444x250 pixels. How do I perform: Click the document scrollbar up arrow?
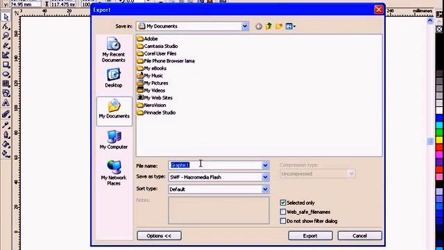point(430,20)
